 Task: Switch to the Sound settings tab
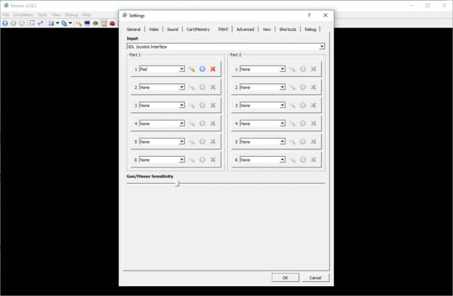click(173, 30)
